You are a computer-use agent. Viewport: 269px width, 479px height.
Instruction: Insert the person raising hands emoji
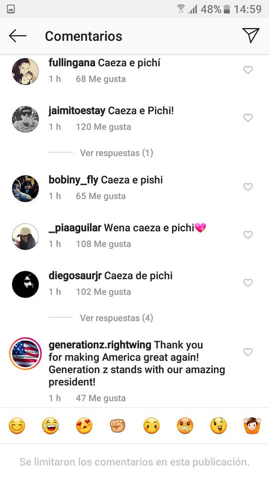pos(252,426)
